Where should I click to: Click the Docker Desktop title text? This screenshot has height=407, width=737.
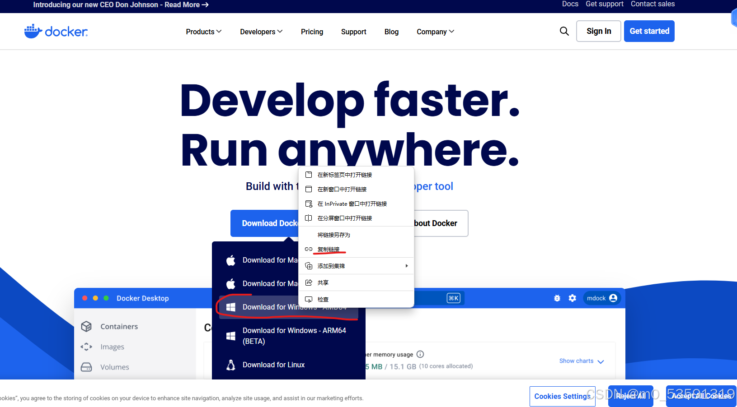pyautogui.click(x=143, y=298)
